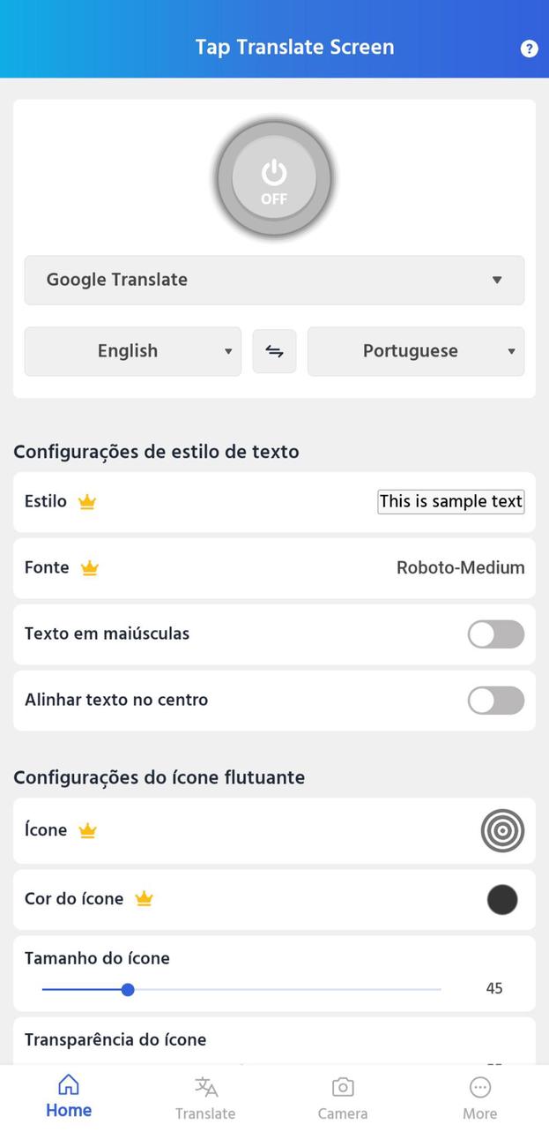
Task: Click the circular target icon preview
Action: 502,830
